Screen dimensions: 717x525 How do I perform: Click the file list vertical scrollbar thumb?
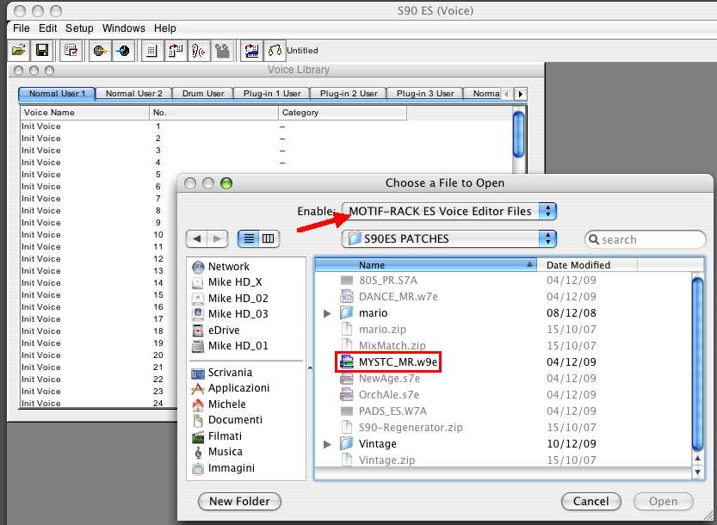[x=697, y=364]
